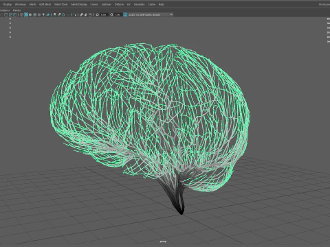
Task: Toggle the Use All Lights icon
Action: pos(43,14)
